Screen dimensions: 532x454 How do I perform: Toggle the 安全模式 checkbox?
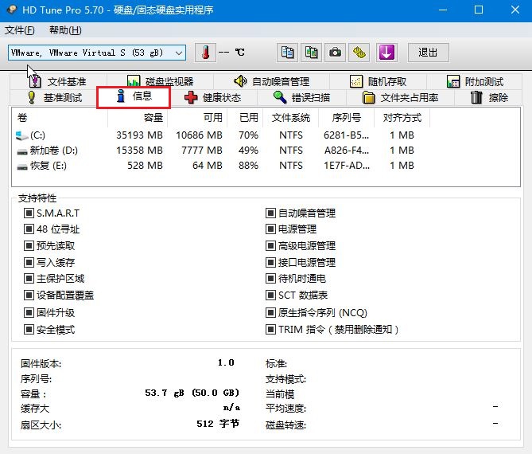[x=29, y=329]
